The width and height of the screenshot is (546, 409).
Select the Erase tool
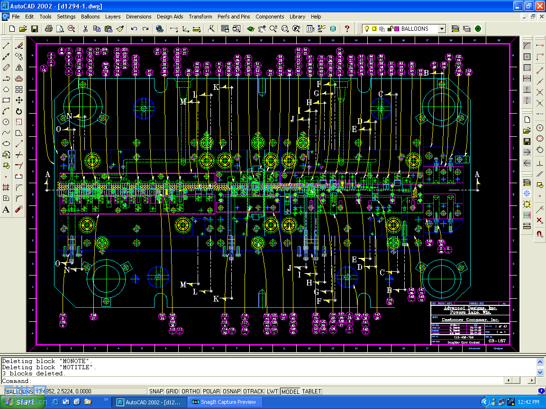pyautogui.click(x=19, y=45)
